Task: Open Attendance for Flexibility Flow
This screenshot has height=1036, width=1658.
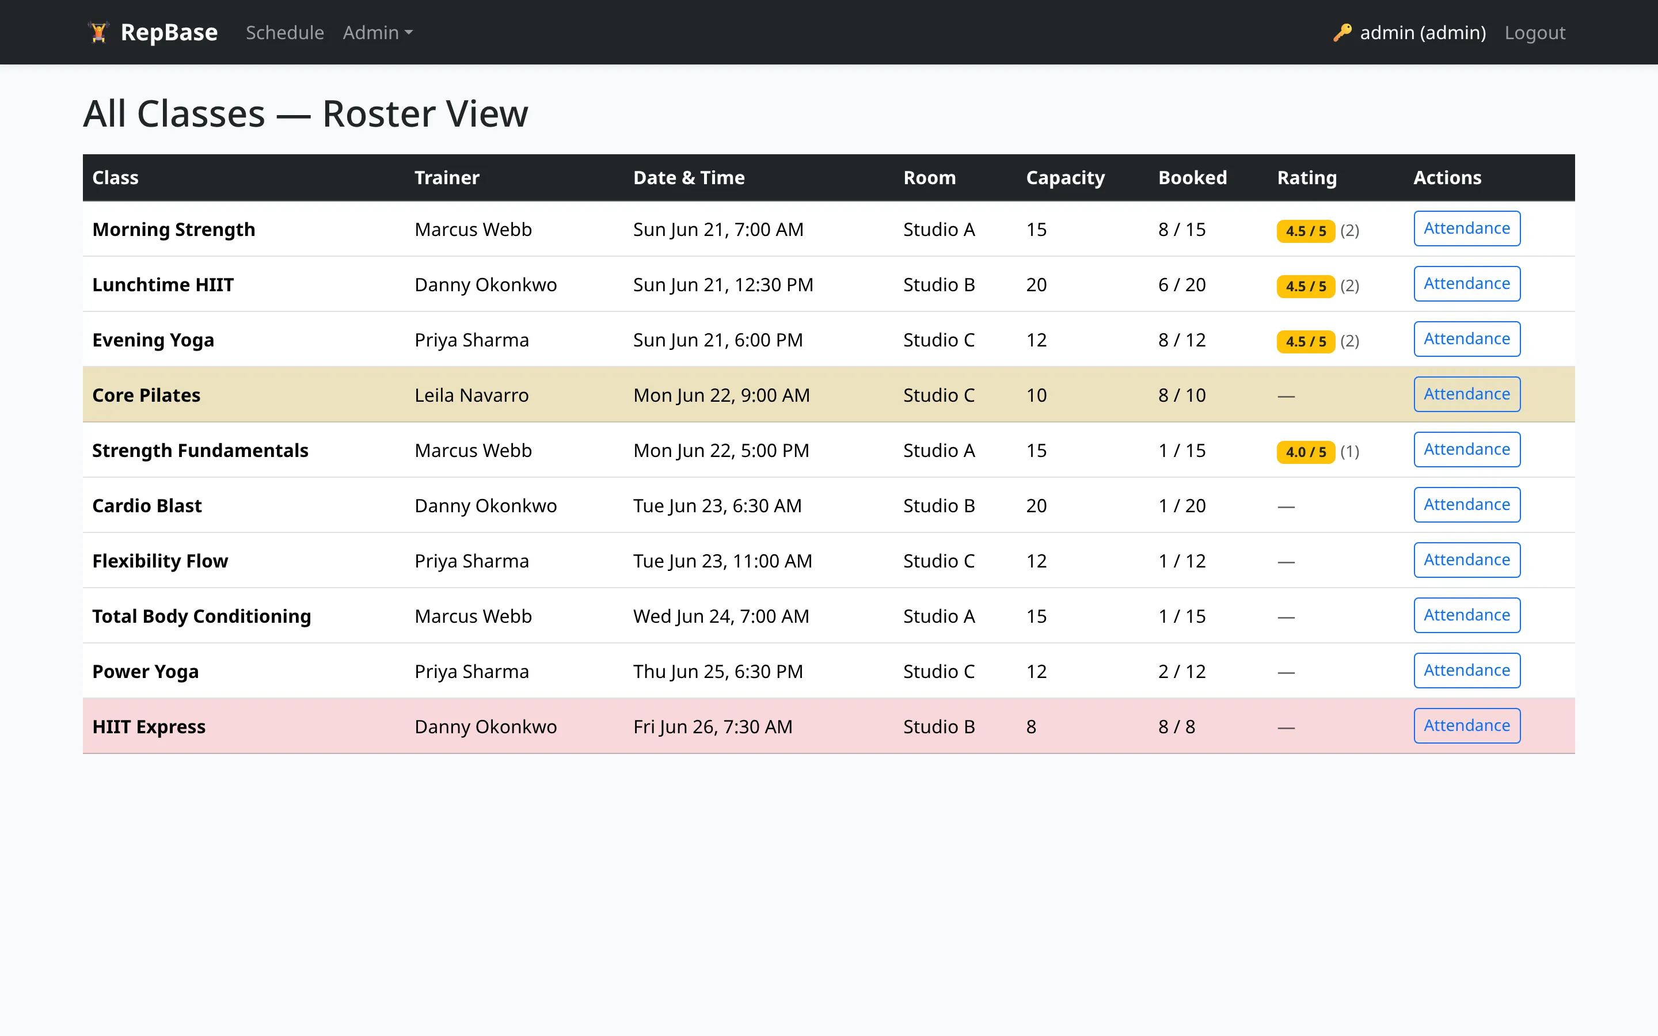Action: (1467, 560)
